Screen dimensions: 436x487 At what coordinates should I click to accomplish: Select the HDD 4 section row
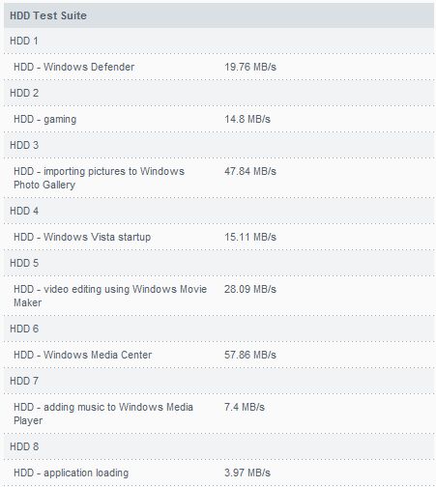pyautogui.click(x=218, y=211)
